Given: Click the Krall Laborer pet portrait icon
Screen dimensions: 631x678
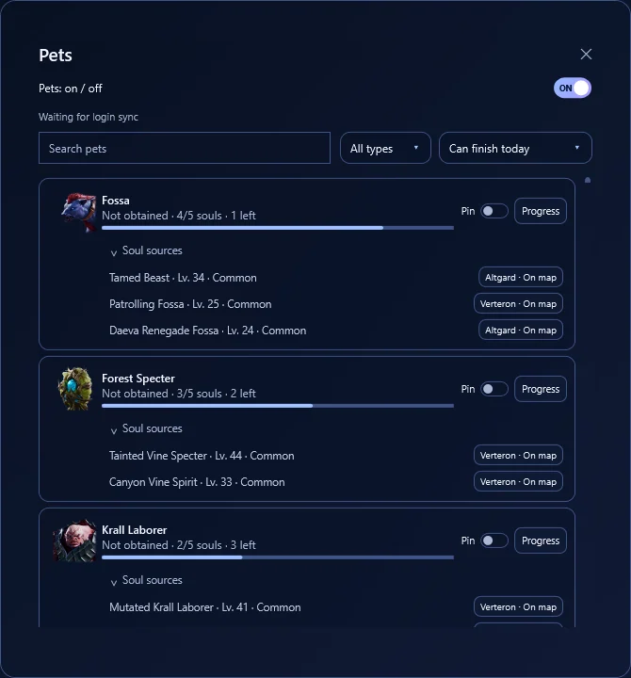Looking at the screenshot, I should point(75,541).
